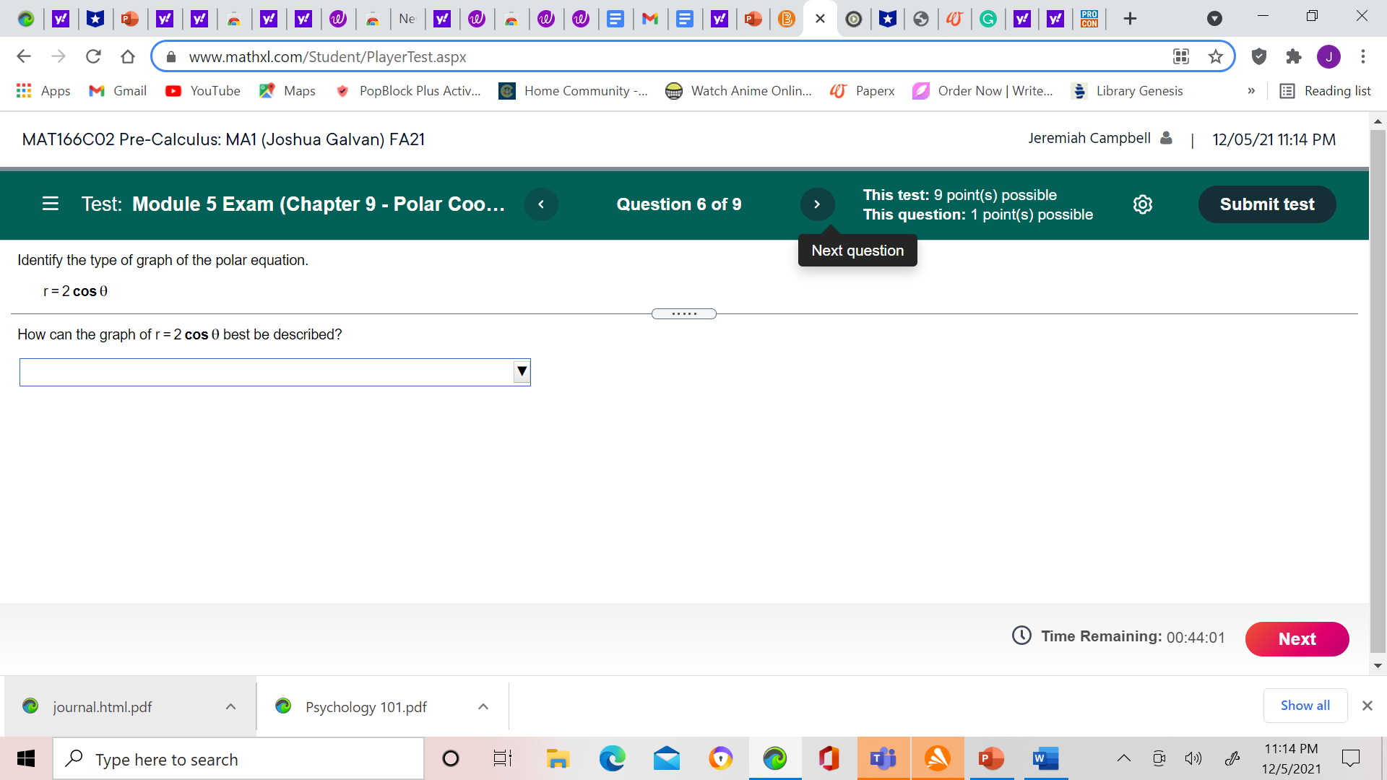Click the profile icon beside Jeremiah Campbell
Image resolution: width=1387 pixels, height=780 pixels.
pyautogui.click(x=1165, y=138)
